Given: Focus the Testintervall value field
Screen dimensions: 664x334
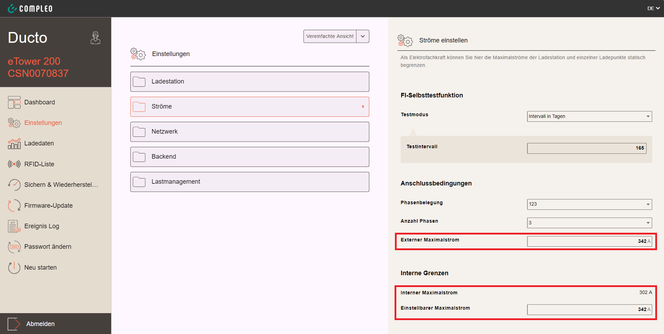Looking at the screenshot, I should (586, 148).
